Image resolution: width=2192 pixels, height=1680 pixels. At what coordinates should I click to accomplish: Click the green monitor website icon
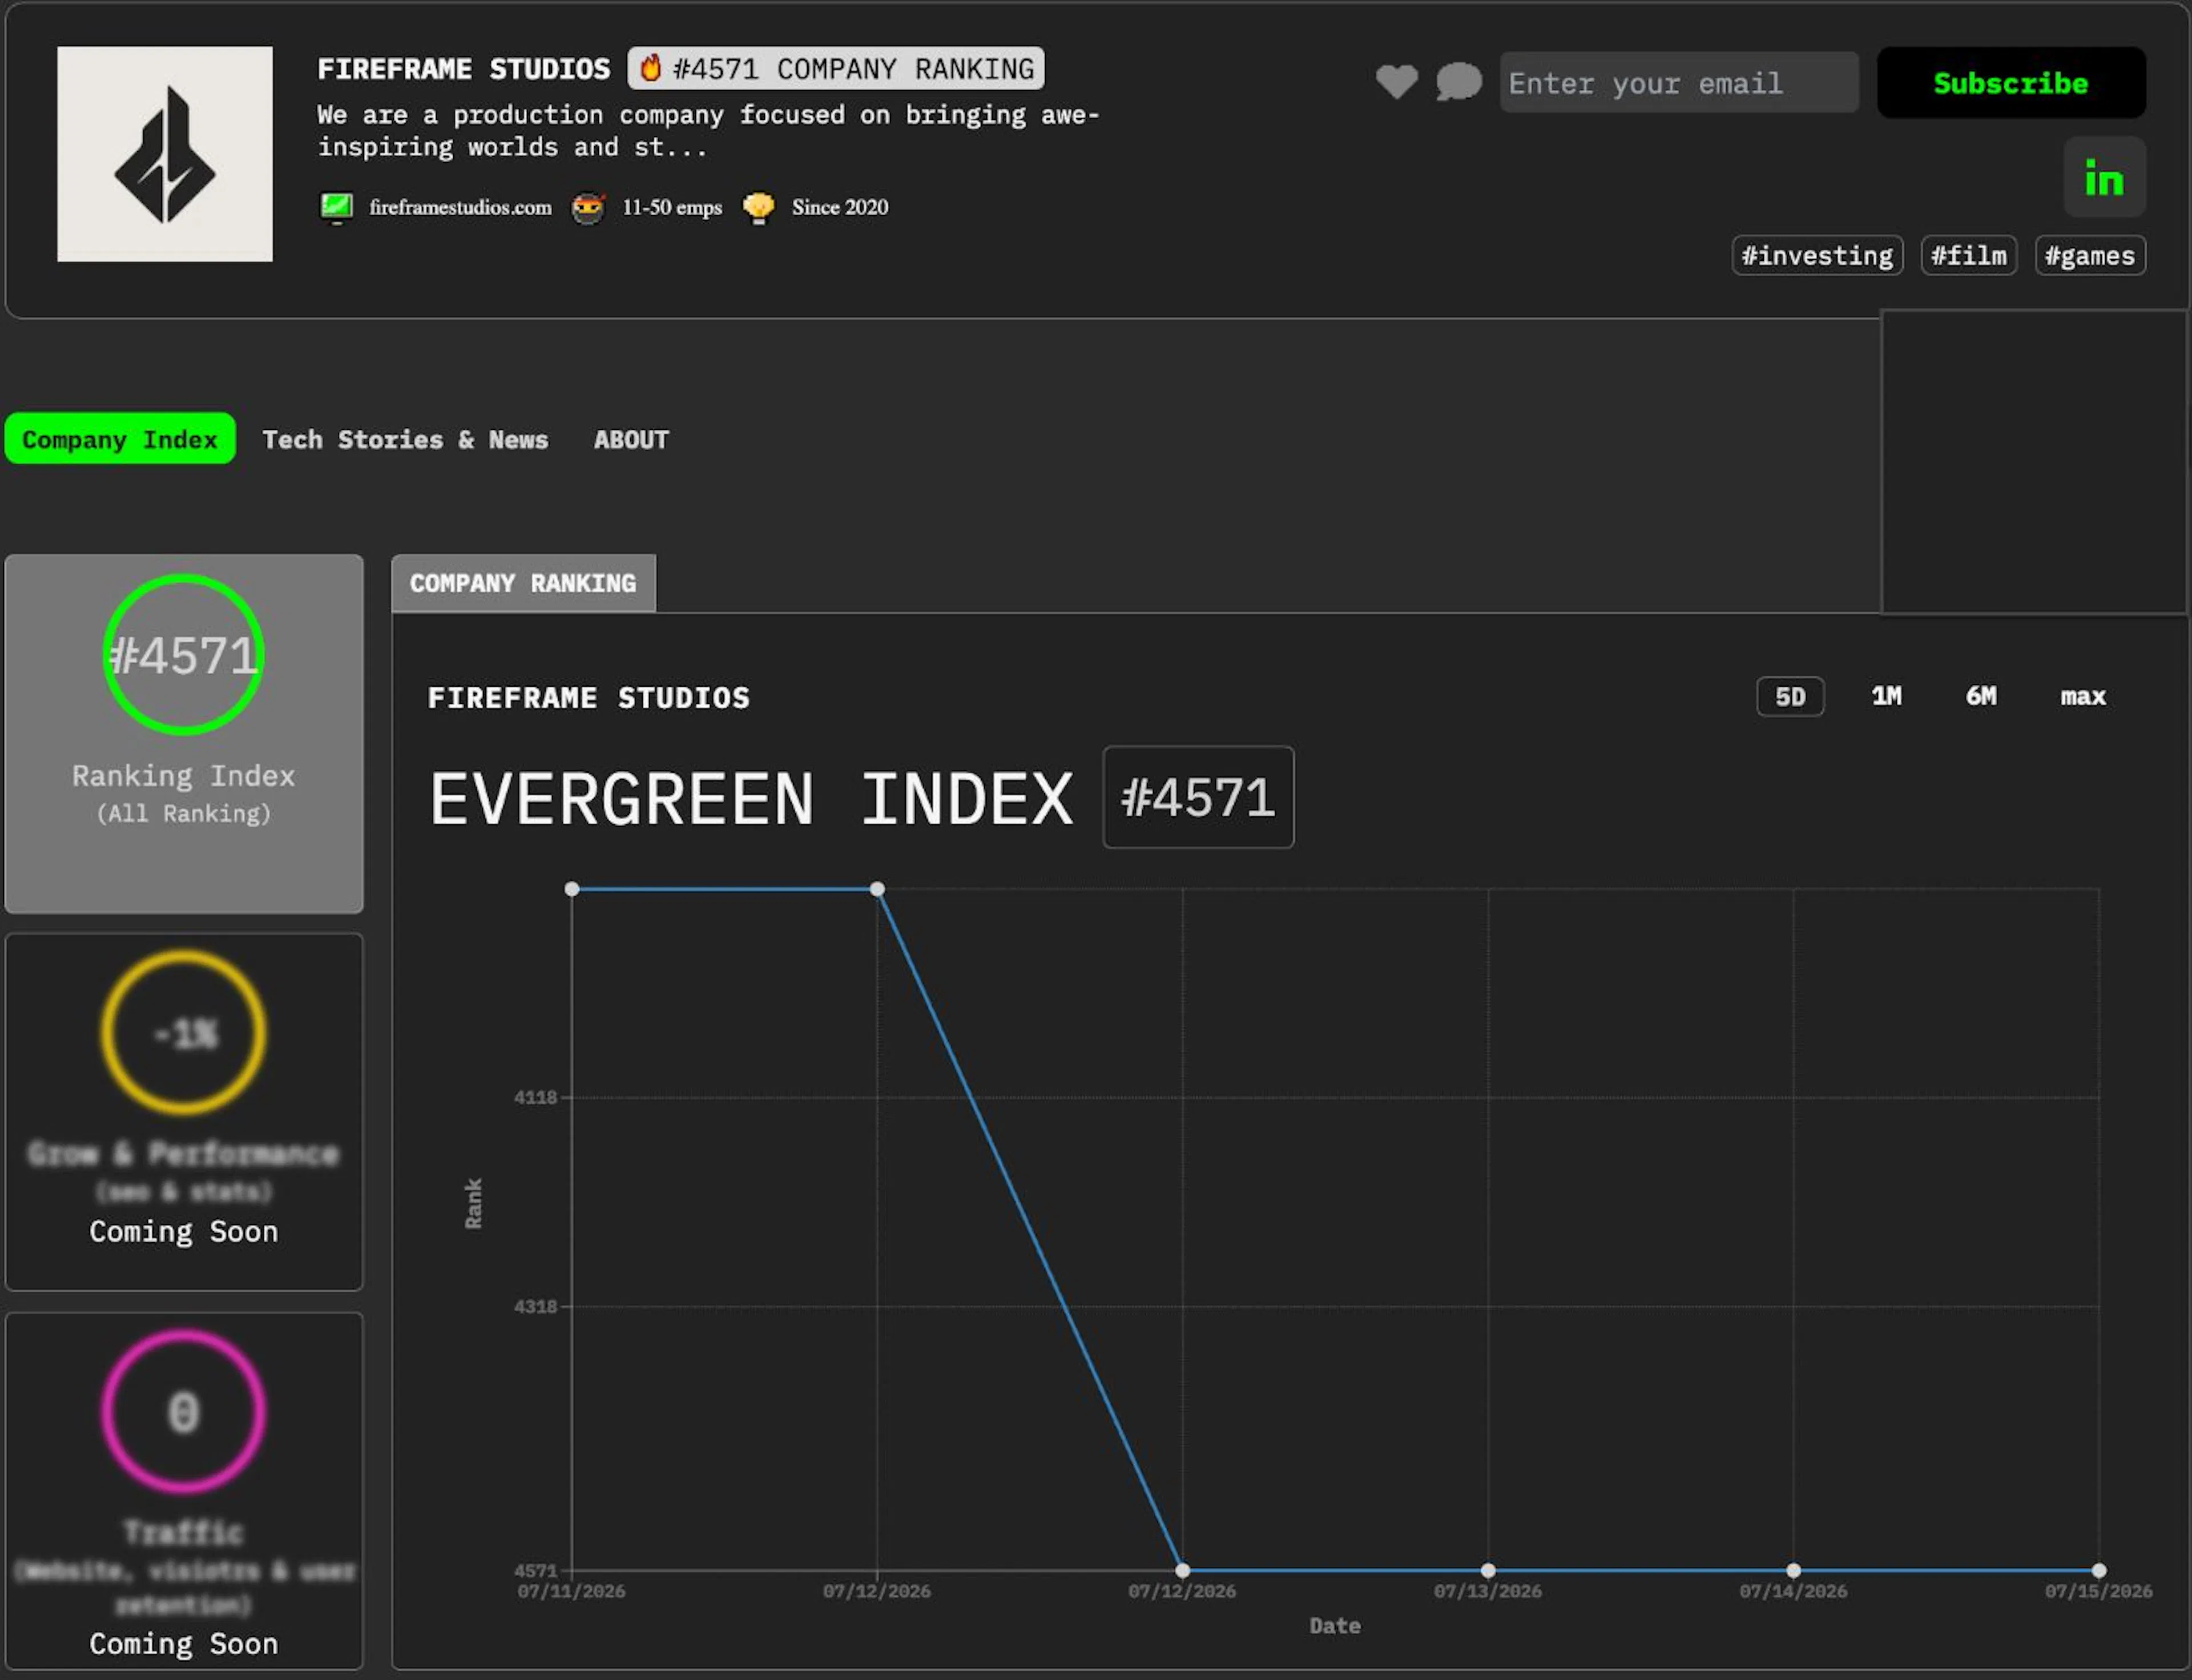point(337,208)
